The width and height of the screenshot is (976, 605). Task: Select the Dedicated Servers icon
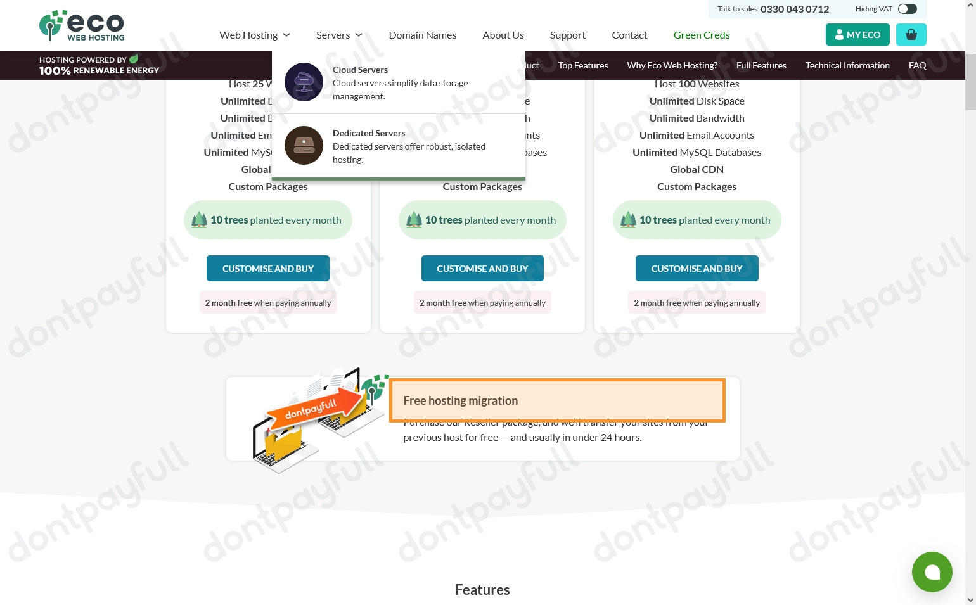coord(304,146)
